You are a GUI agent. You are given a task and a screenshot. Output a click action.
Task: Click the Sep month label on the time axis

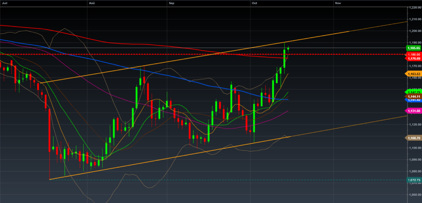171,3
